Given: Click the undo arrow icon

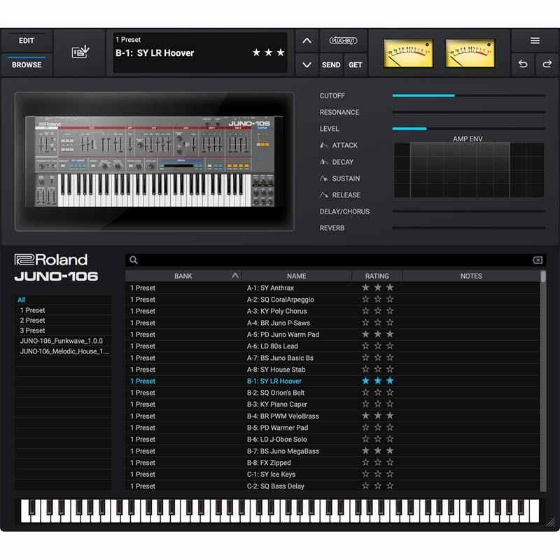Looking at the screenshot, I should [x=523, y=64].
